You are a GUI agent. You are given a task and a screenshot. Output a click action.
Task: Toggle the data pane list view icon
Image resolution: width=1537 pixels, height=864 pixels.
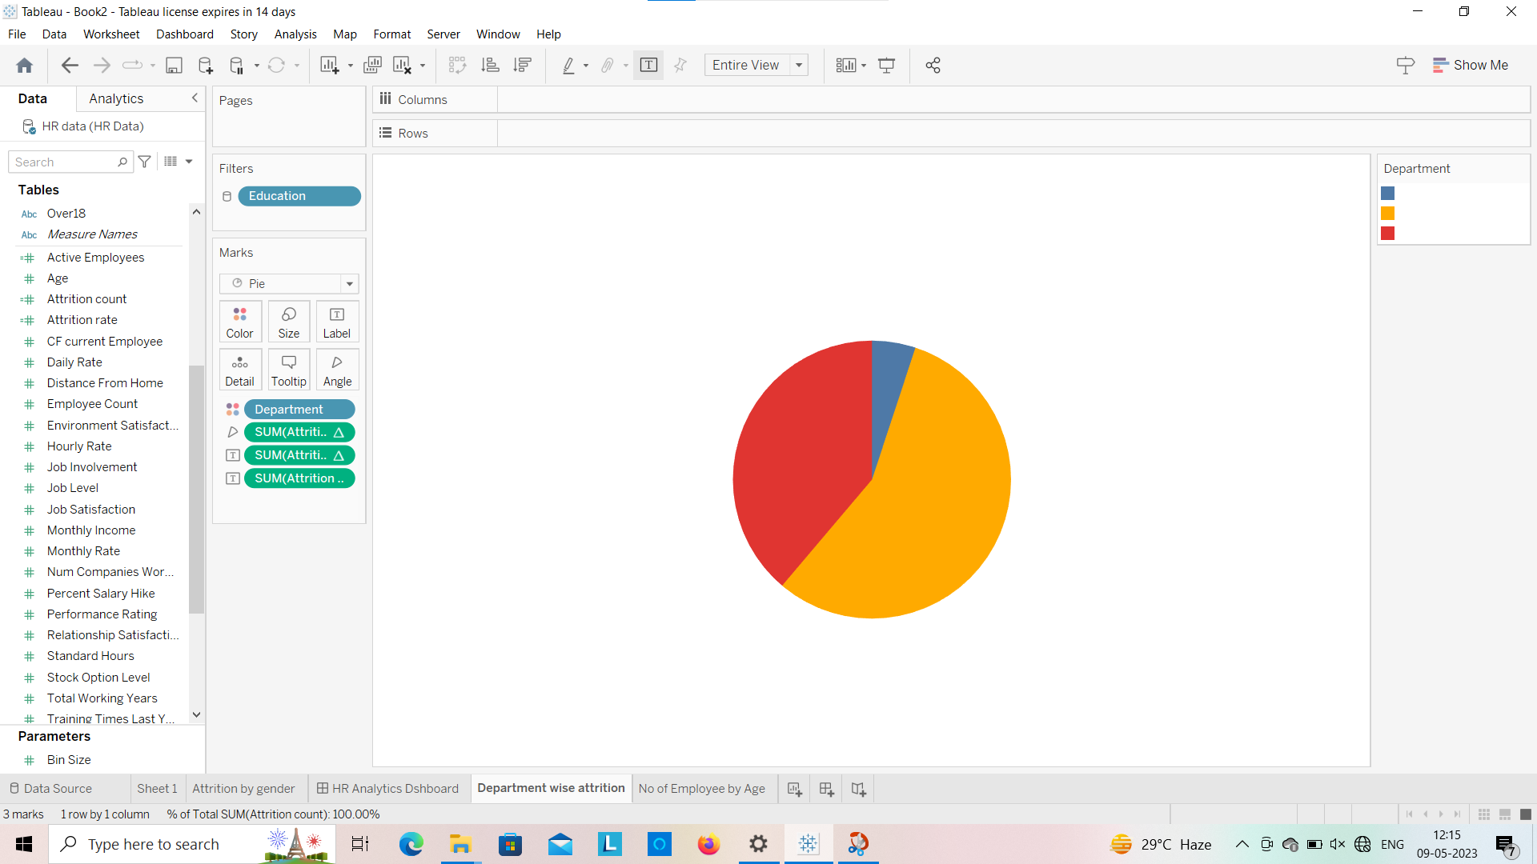[x=171, y=162]
